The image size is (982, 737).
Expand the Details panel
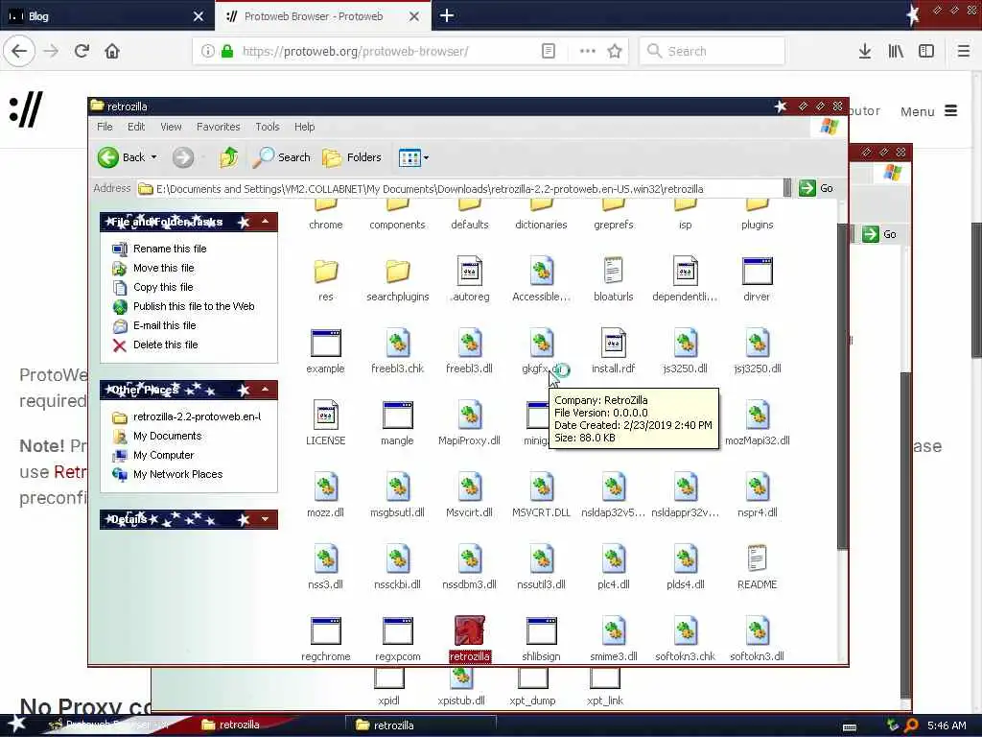(x=266, y=519)
